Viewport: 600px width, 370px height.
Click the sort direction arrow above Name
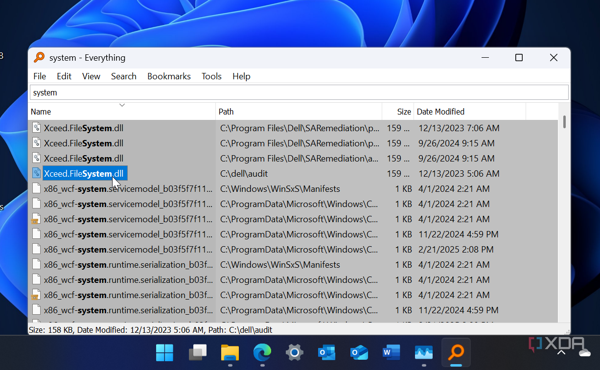122,105
